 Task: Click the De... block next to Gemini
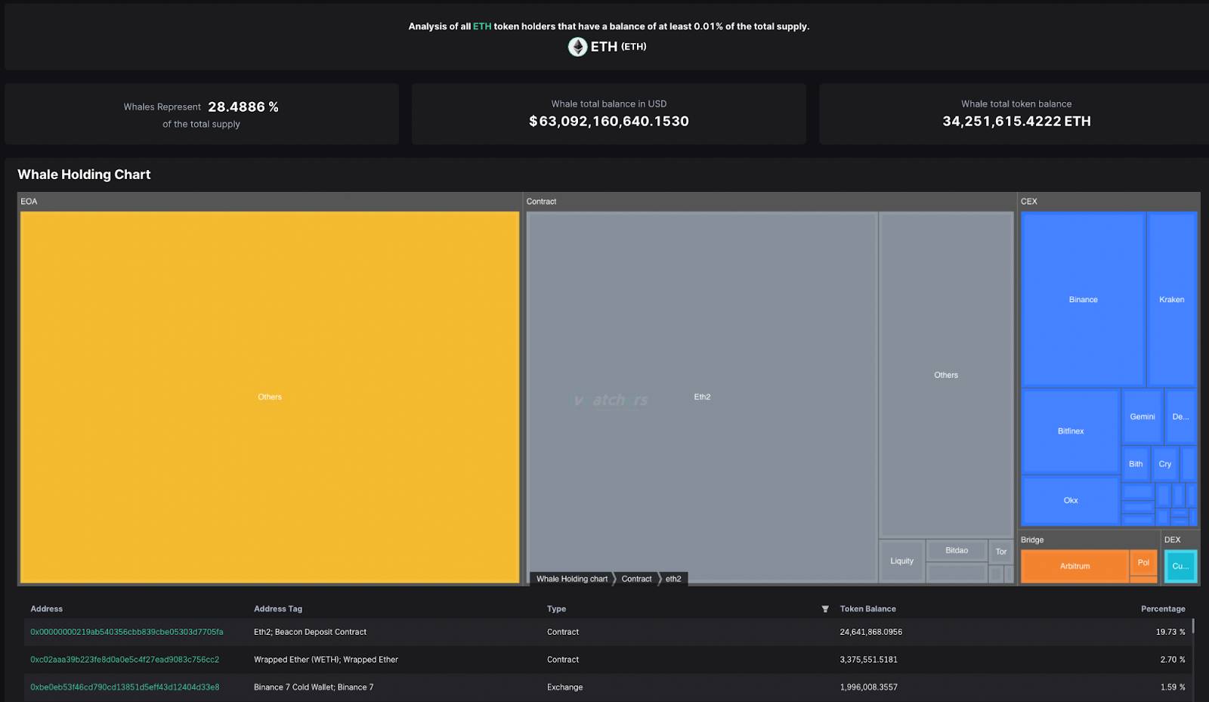[1180, 416]
